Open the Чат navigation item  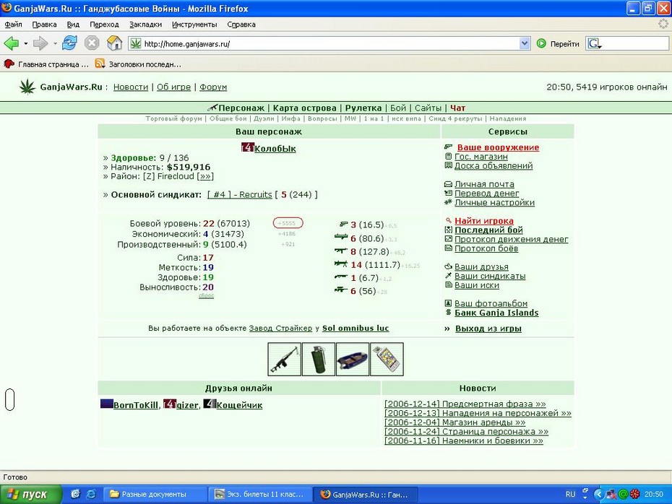click(x=457, y=108)
